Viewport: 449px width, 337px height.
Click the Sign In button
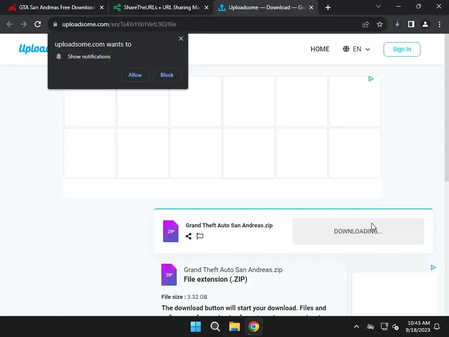click(402, 49)
